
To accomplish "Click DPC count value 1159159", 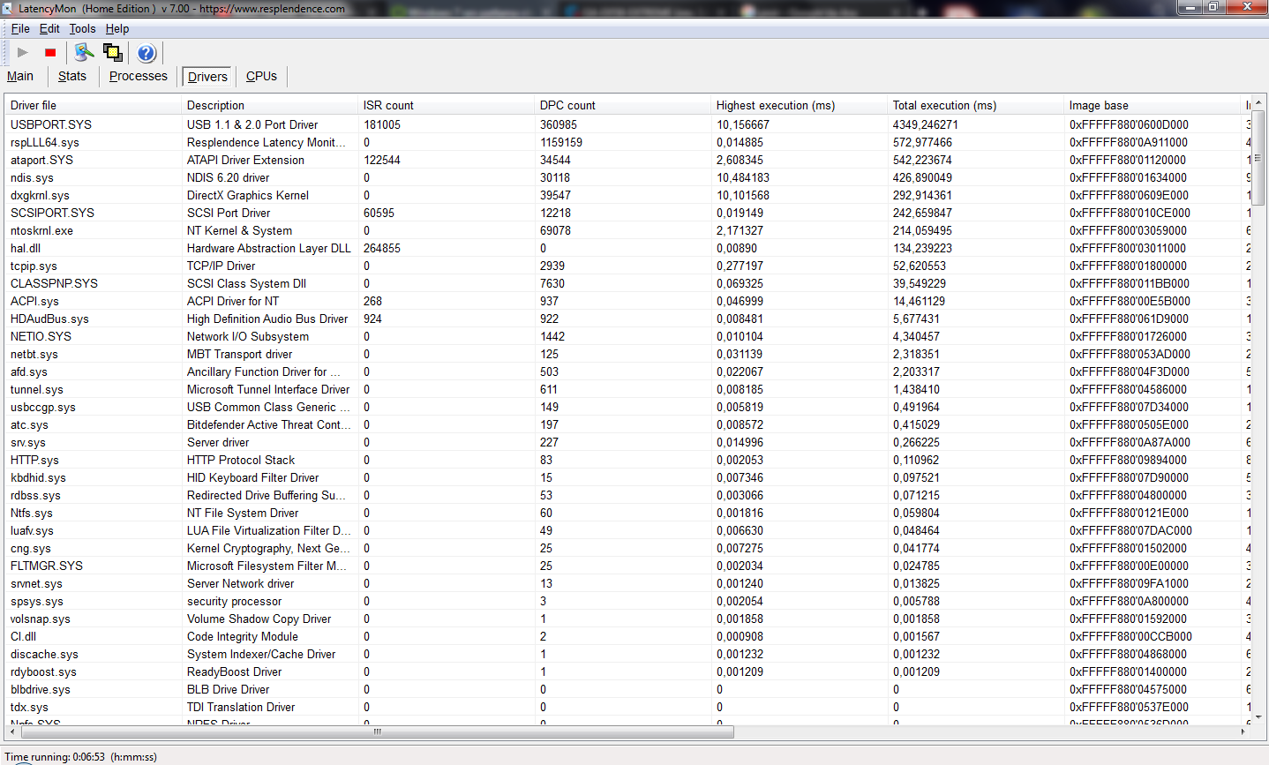I will 561,142.
